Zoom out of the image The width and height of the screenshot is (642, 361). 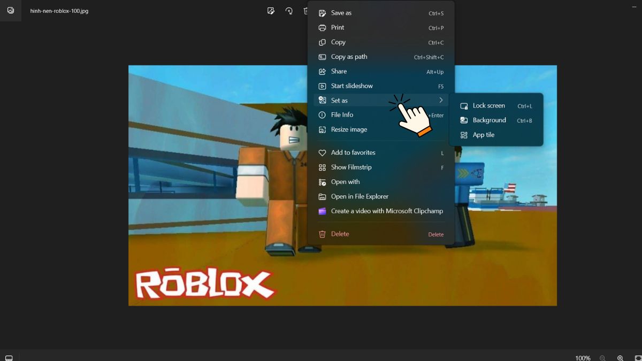point(603,358)
